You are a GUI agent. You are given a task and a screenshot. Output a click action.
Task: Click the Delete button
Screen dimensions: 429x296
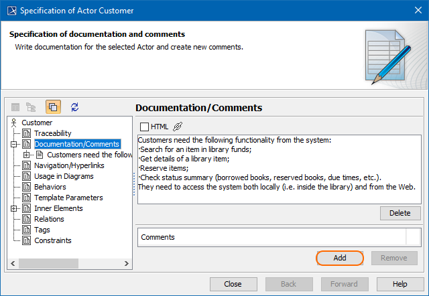pyautogui.click(x=400, y=214)
